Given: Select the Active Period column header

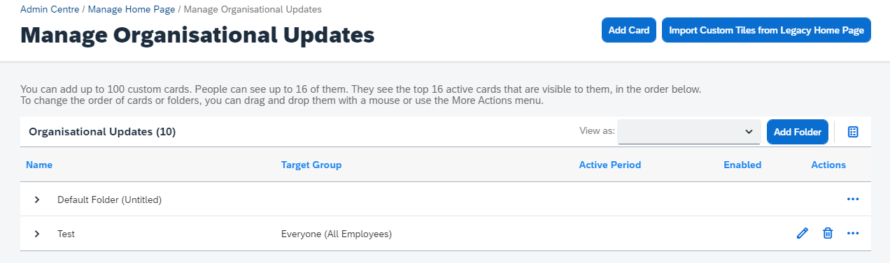Looking at the screenshot, I should (x=610, y=165).
